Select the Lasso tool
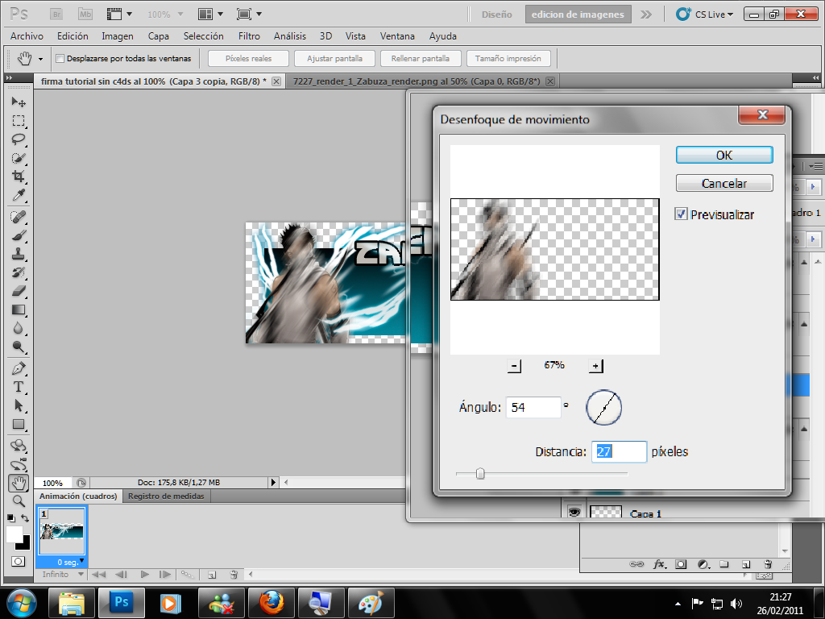 [x=19, y=139]
